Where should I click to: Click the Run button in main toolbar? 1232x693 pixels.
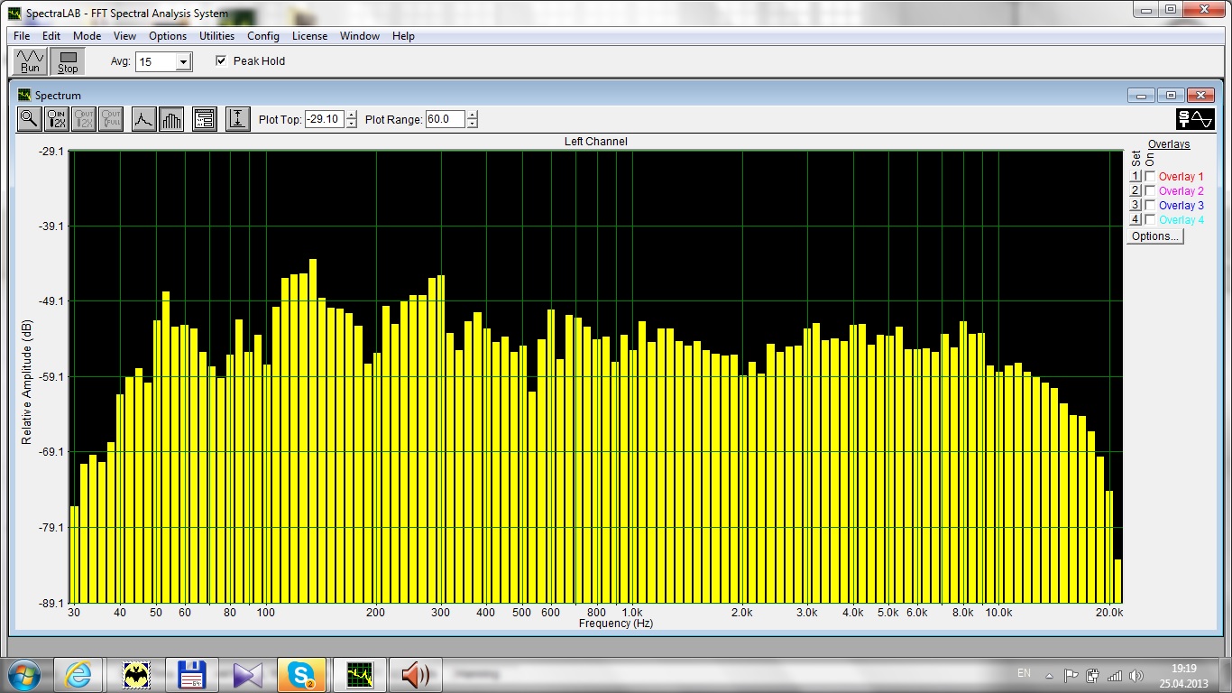click(31, 61)
